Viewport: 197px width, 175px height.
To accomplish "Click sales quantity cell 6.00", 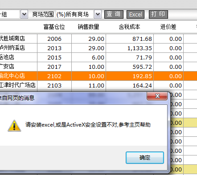I will [x=89, y=57].
